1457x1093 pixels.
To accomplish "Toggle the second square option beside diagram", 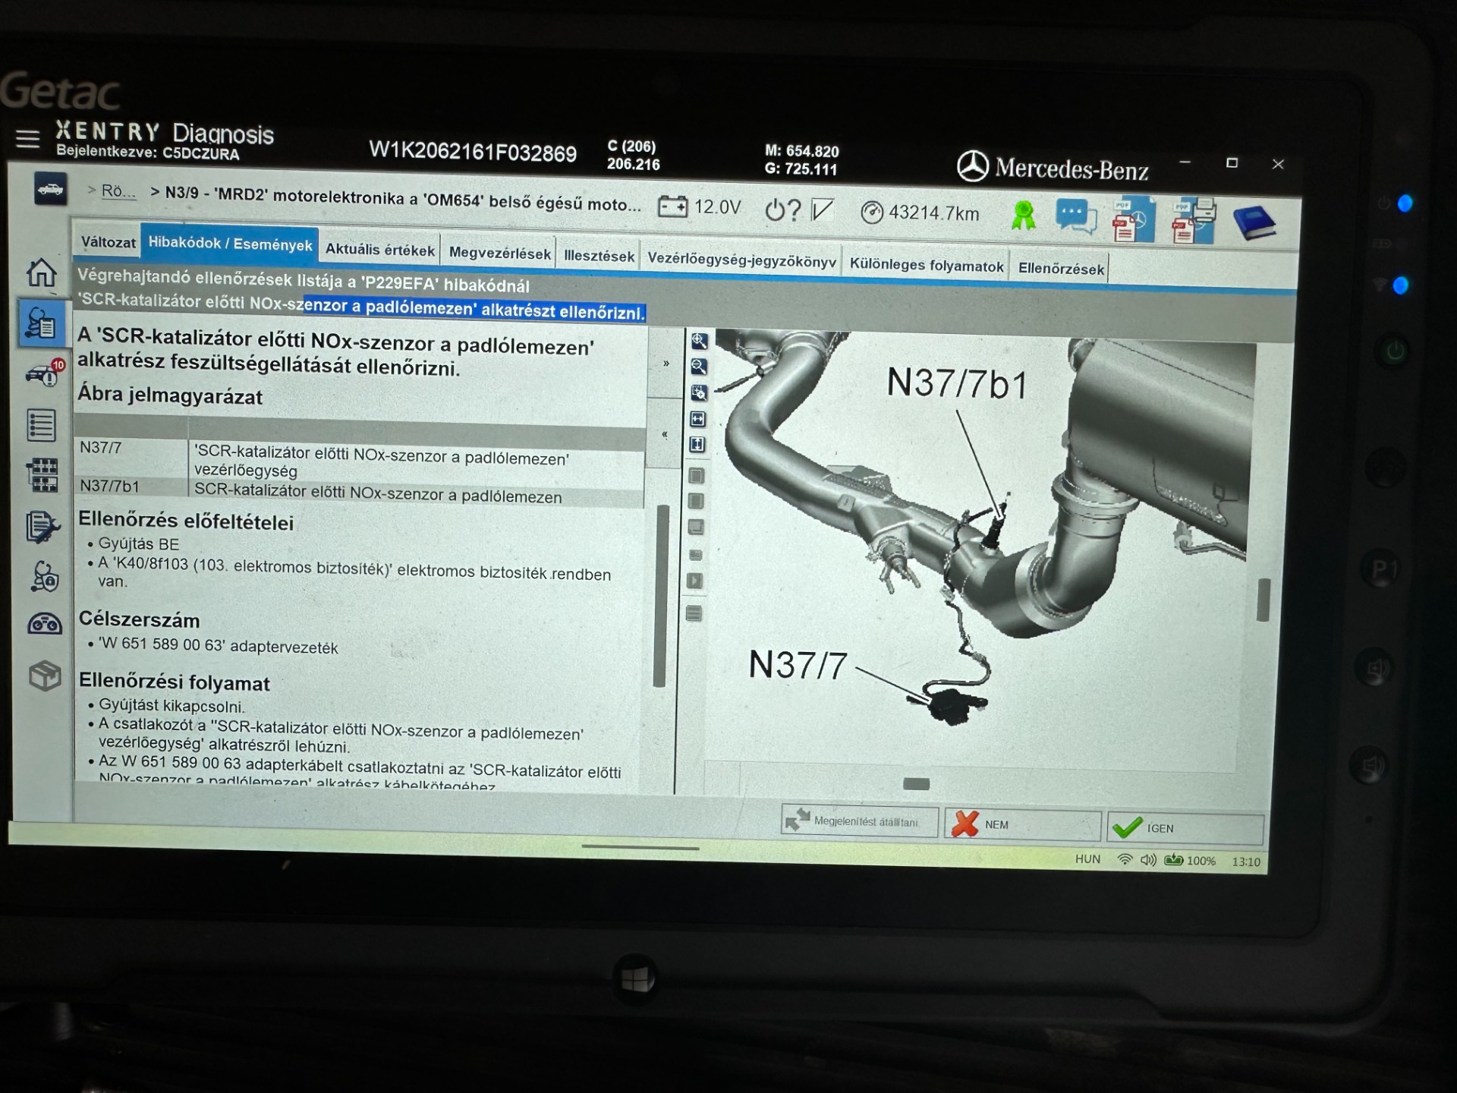I will [x=695, y=502].
